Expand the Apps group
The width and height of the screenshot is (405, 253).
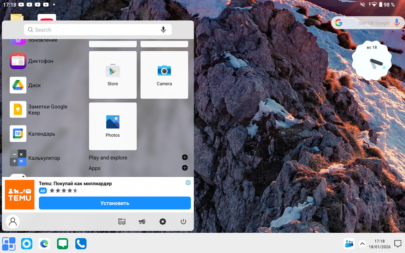pyautogui.click(x=185, y=168)
